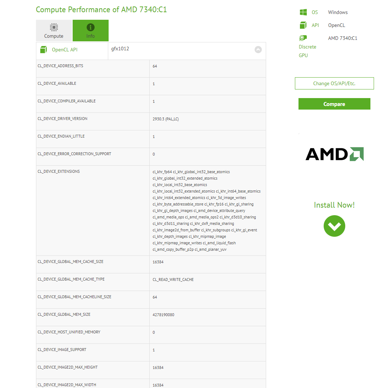Click the Discrete GPU label

[x=307, y=51]
